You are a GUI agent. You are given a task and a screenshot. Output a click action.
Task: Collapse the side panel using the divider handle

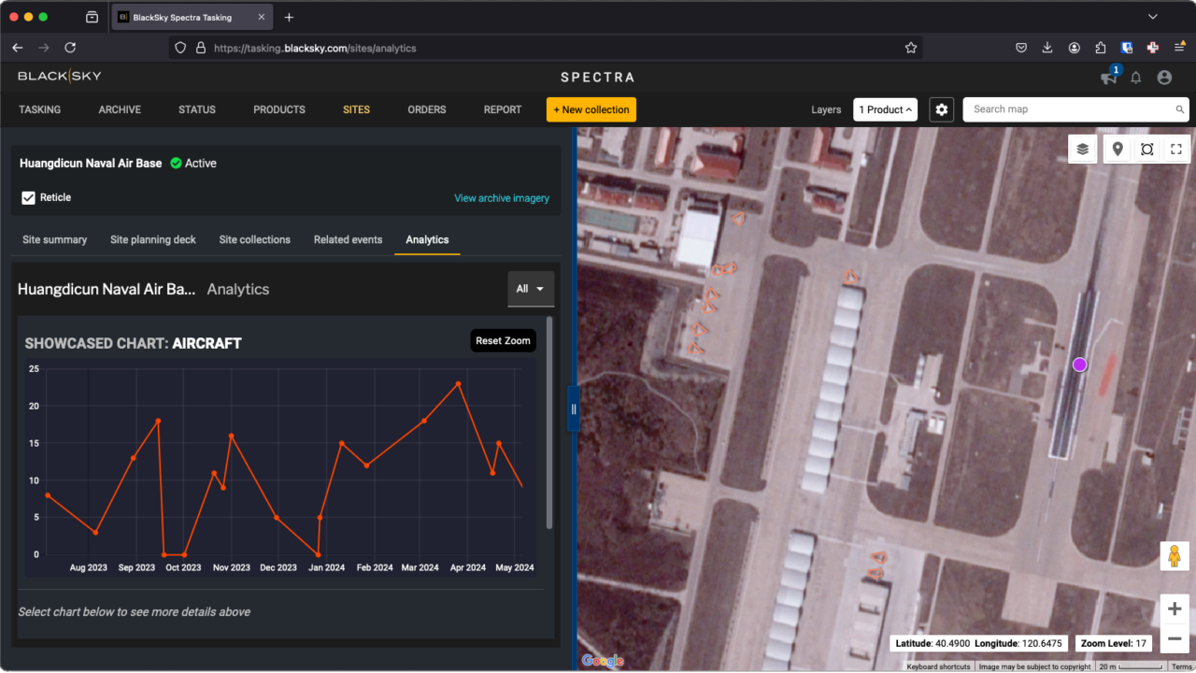click(x=573, y=408)
